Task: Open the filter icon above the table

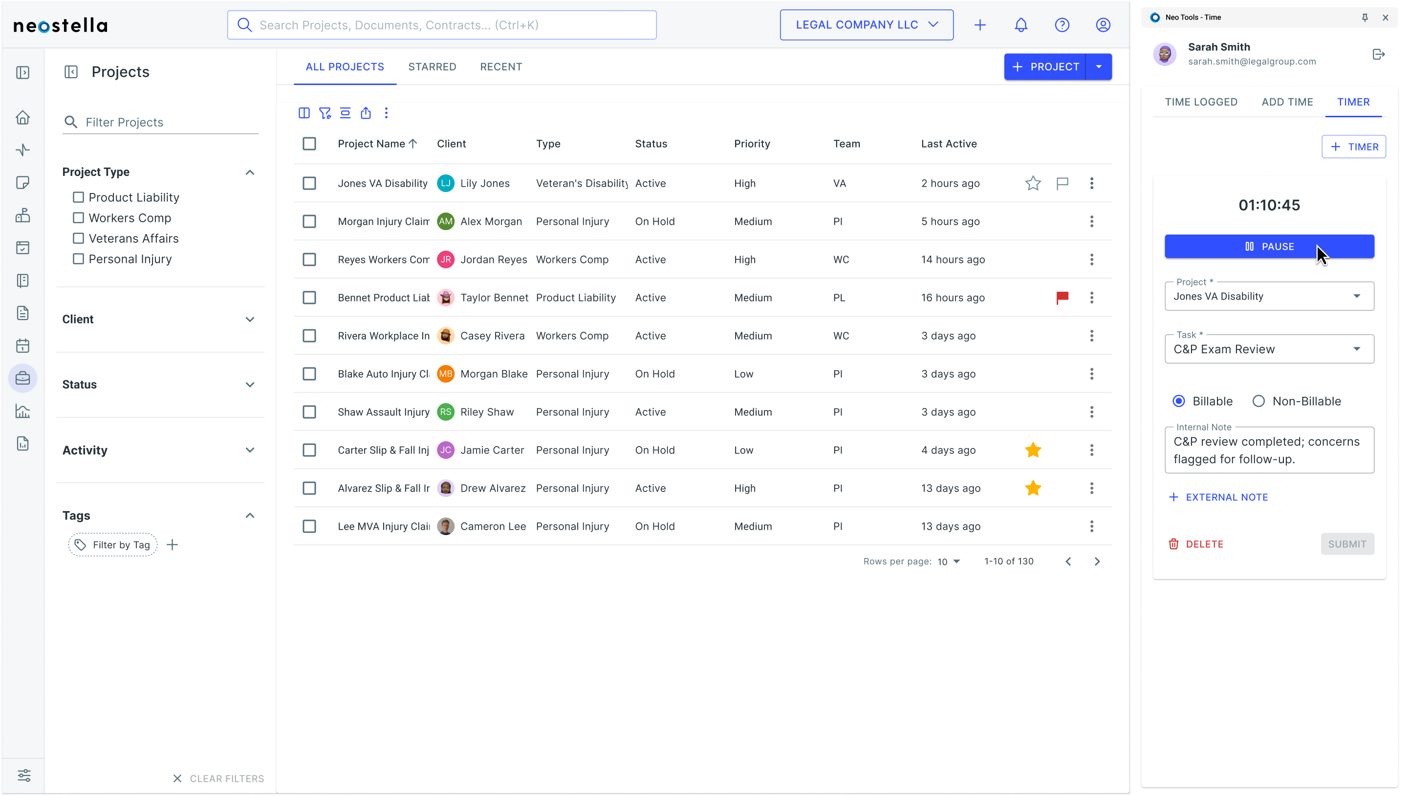Action: [325, 113]
